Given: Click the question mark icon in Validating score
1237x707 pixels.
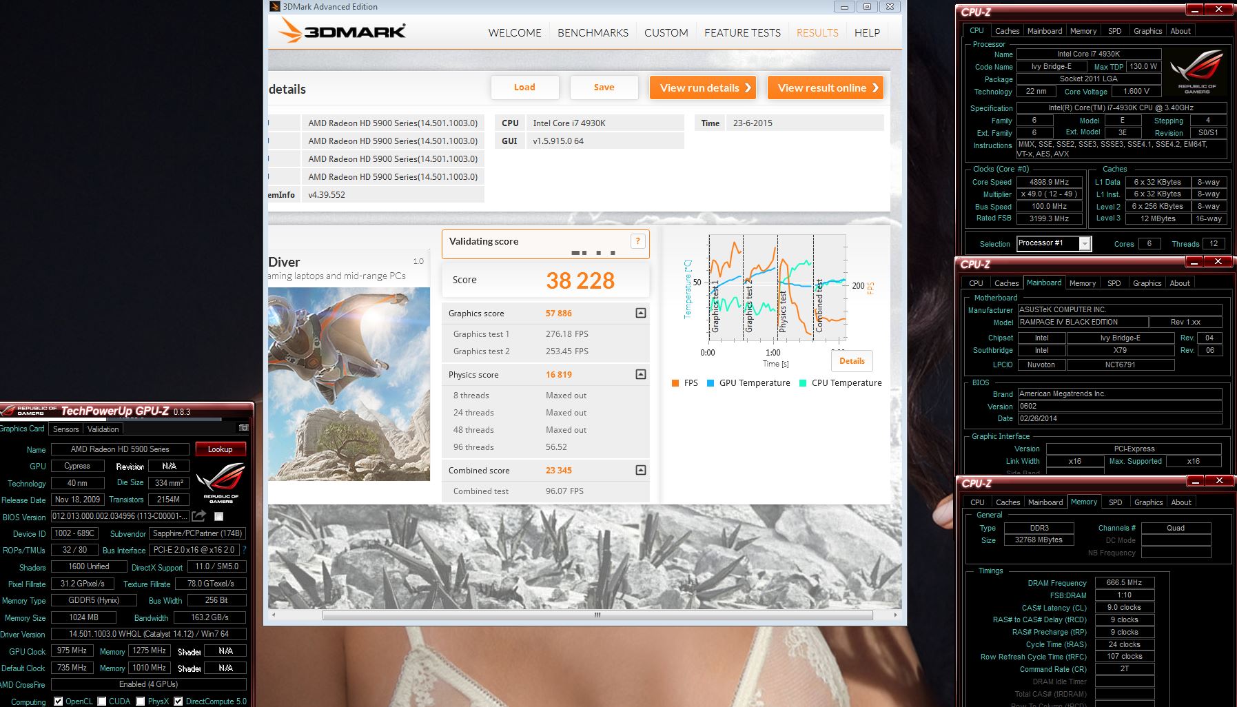Looking at the screenshot, I should coord(637,240).
